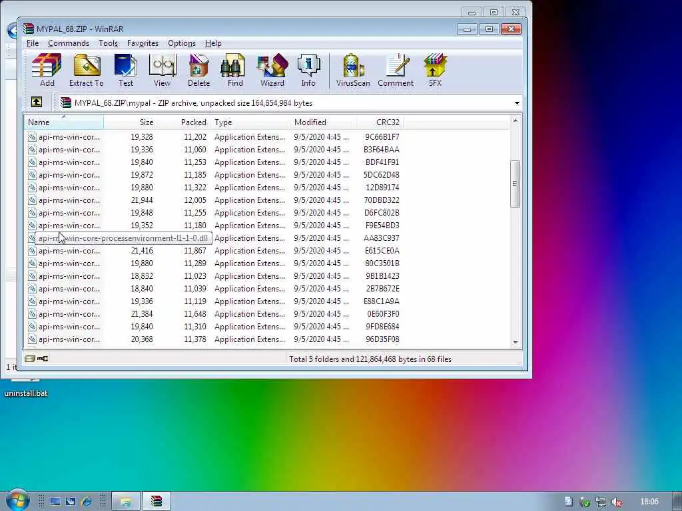
Task: Select the file with size 20,368
Action: (214, 339)
